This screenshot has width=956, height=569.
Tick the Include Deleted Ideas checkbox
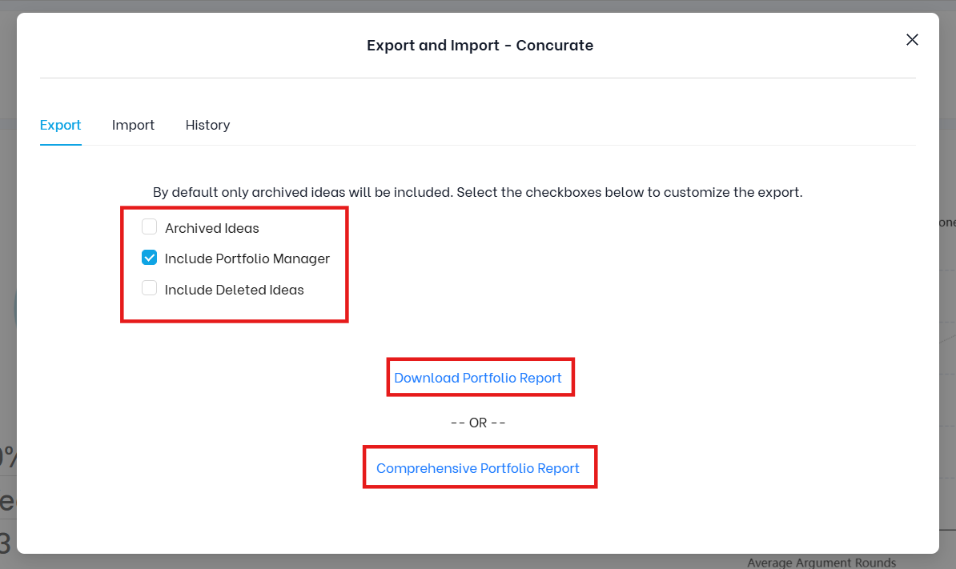pos(150,289)
